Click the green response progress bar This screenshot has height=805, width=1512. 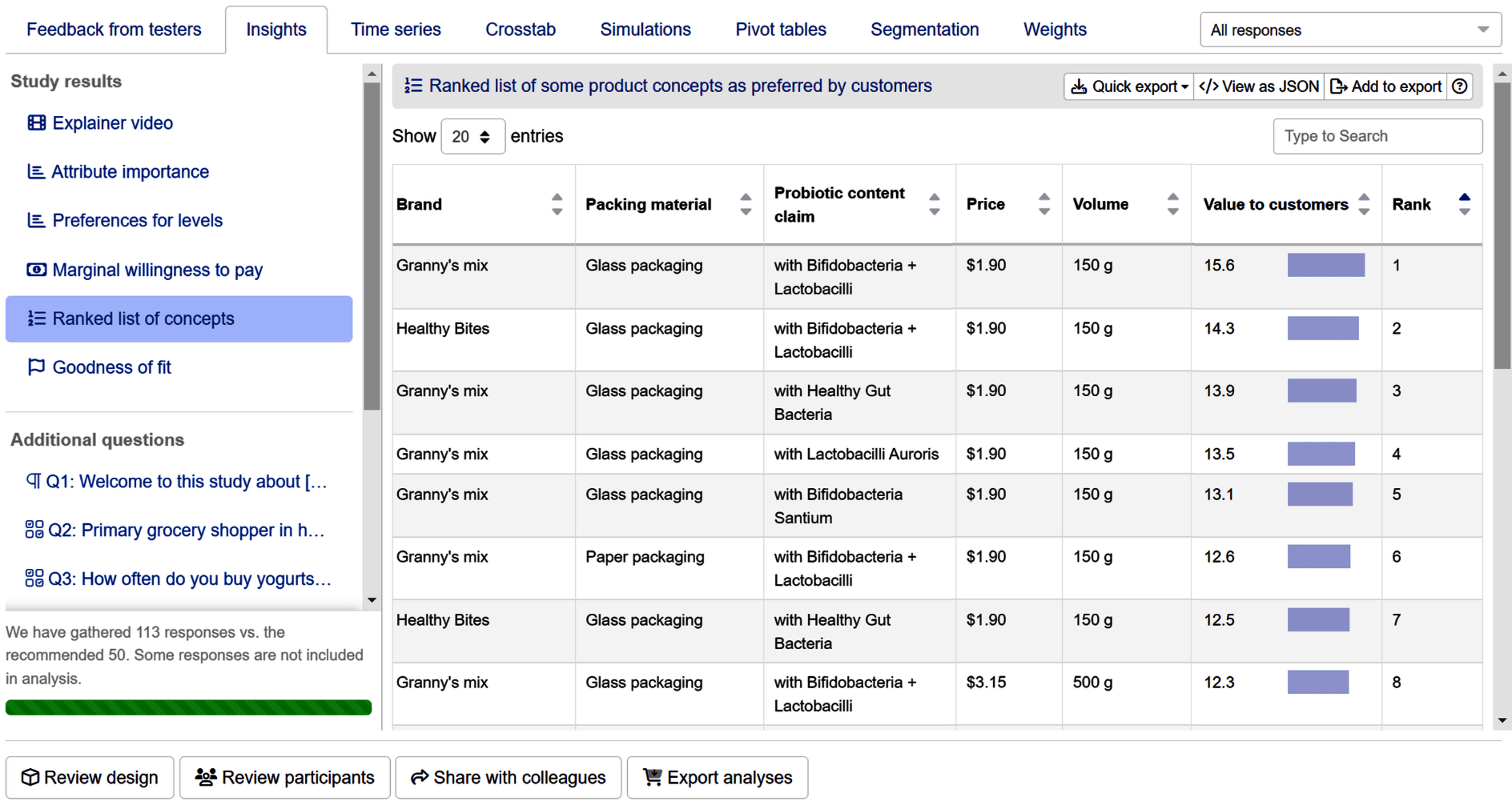coord(188,707)
